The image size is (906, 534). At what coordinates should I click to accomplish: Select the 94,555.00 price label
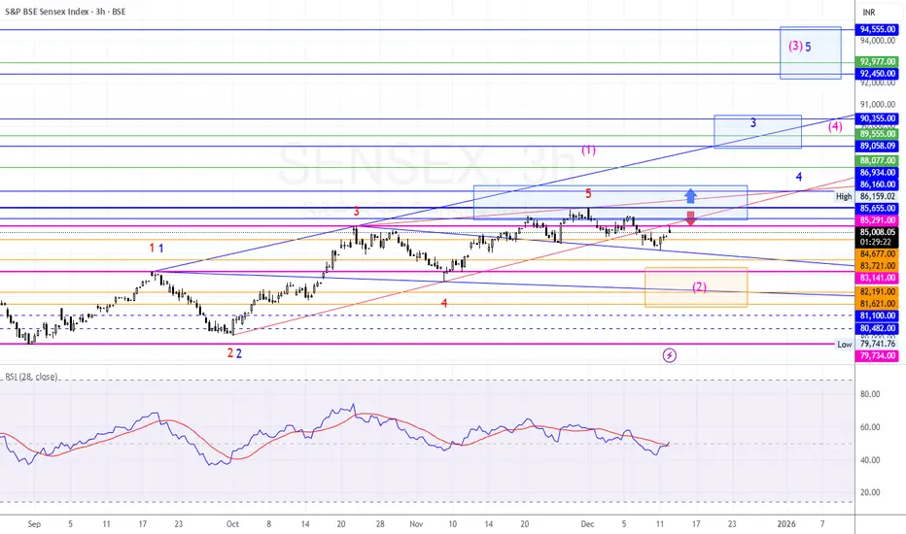point(878,29)
